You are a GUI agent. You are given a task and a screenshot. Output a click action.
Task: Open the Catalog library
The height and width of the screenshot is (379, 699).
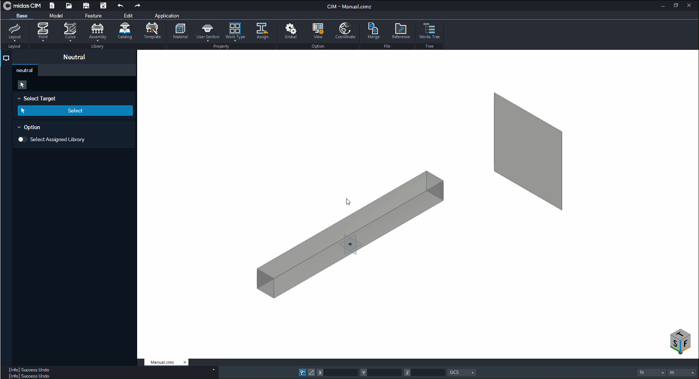pyautogui.click(x=125, y=31)
